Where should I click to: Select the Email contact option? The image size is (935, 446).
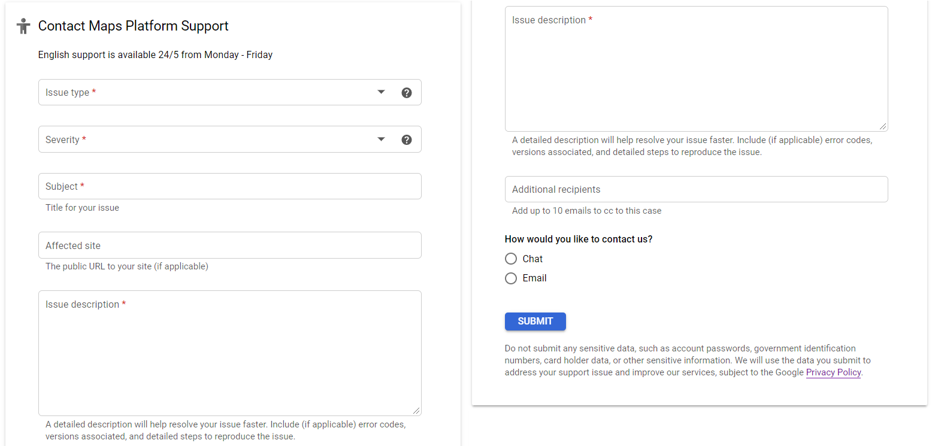click(x=511, y=278)
